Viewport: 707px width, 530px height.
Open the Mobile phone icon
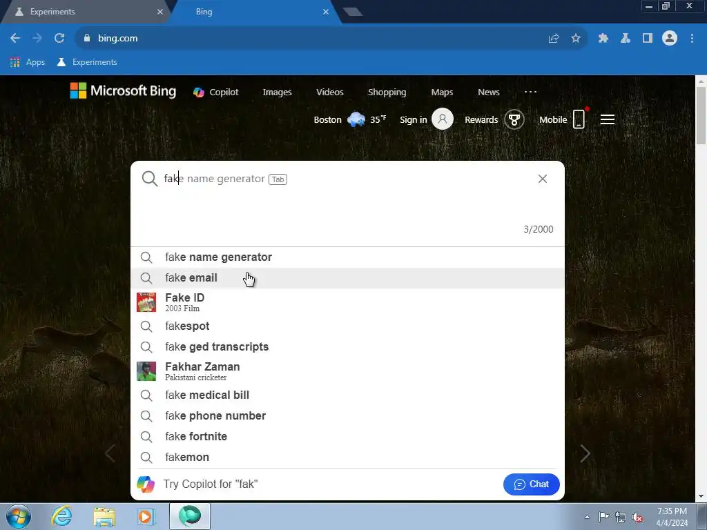[x=579, y=119]
